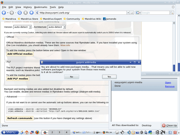Open the Mandriva Wiki bookmark
Viewport: 180px width, 135px height.
pos(91,19)
